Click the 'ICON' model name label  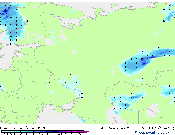(42, 128)
